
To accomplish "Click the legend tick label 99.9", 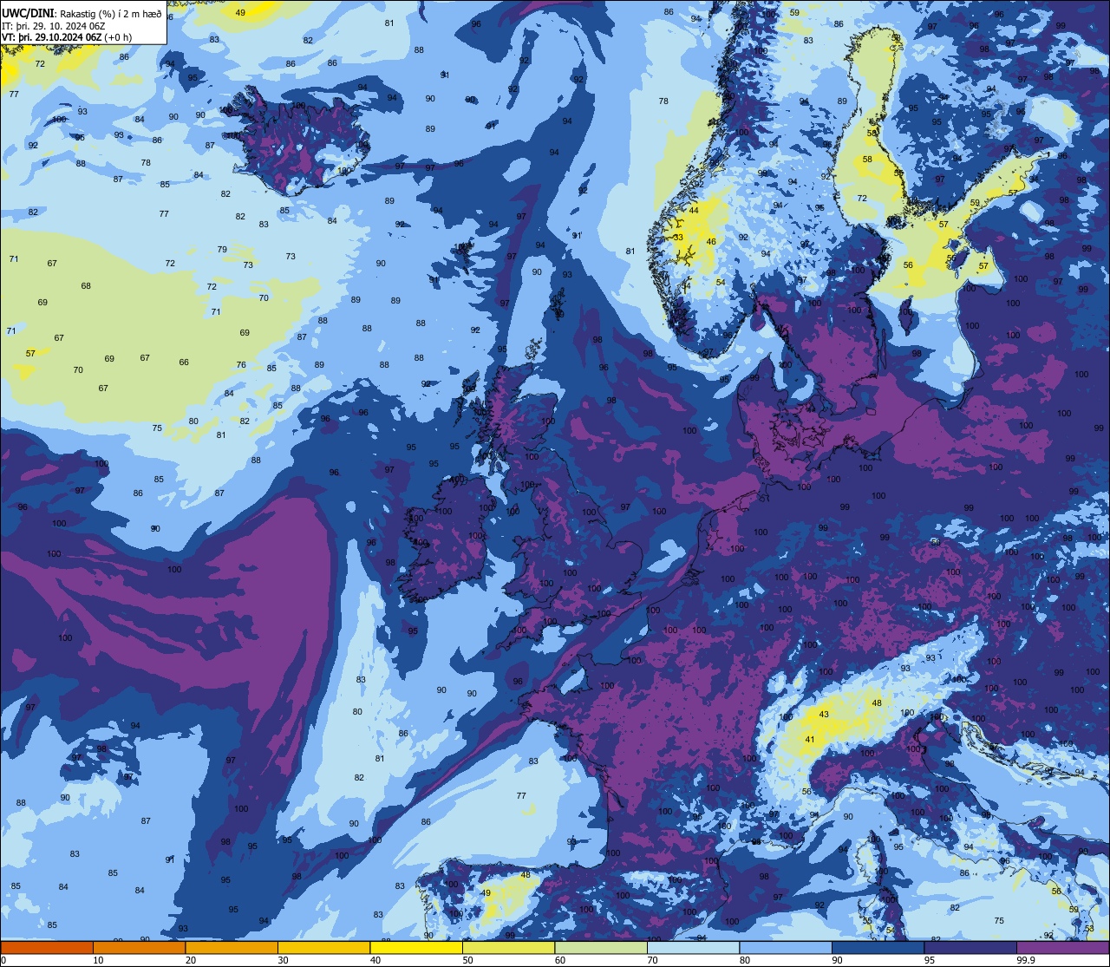I will (x=1025, y=960).
